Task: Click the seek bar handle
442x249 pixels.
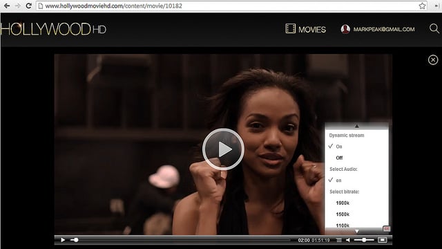Action: click(x=75, y=240)
